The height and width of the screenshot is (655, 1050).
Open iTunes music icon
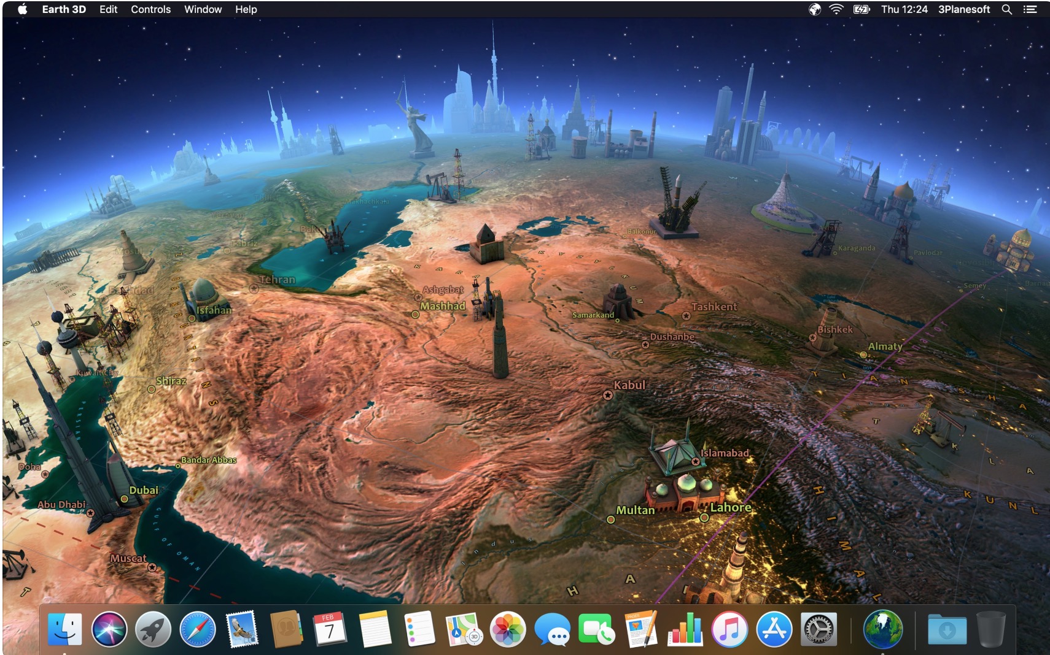[x=729, y=629]
